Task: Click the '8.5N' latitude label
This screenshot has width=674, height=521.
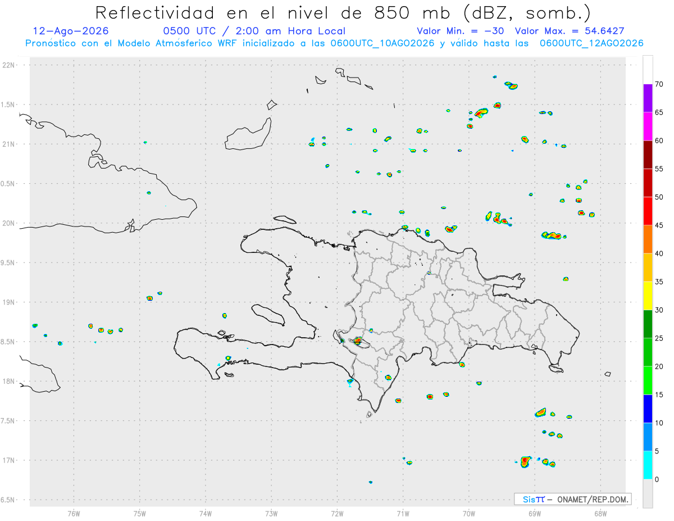Action: (x=8, y=342)
